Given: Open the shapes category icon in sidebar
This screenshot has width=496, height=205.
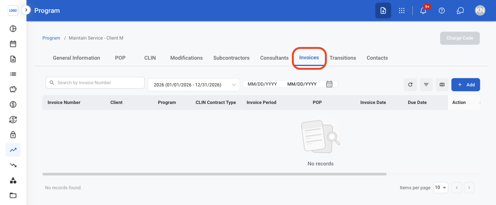Looking at the screenshot, I should (x=13, y=180).
